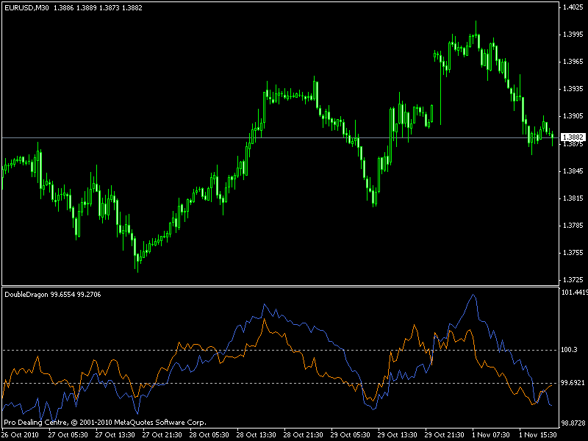Select the 28 Oct 05:30 time label
This screenshot has width=588, height=441.
click(209, 435)
